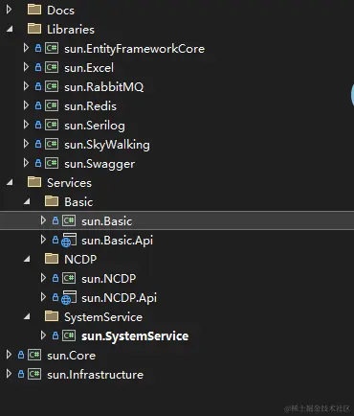Expand the sun.NCDP.Api project arrow

click(43, 297)
